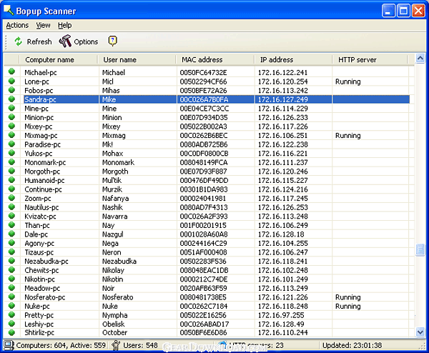The width and height of the screenshot is (429, 353).
Task: Click Running status for Lone-pc
Action: coord(348,81)
